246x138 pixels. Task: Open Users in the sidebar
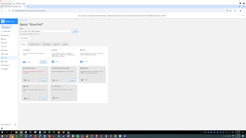(x=9, y=47)
